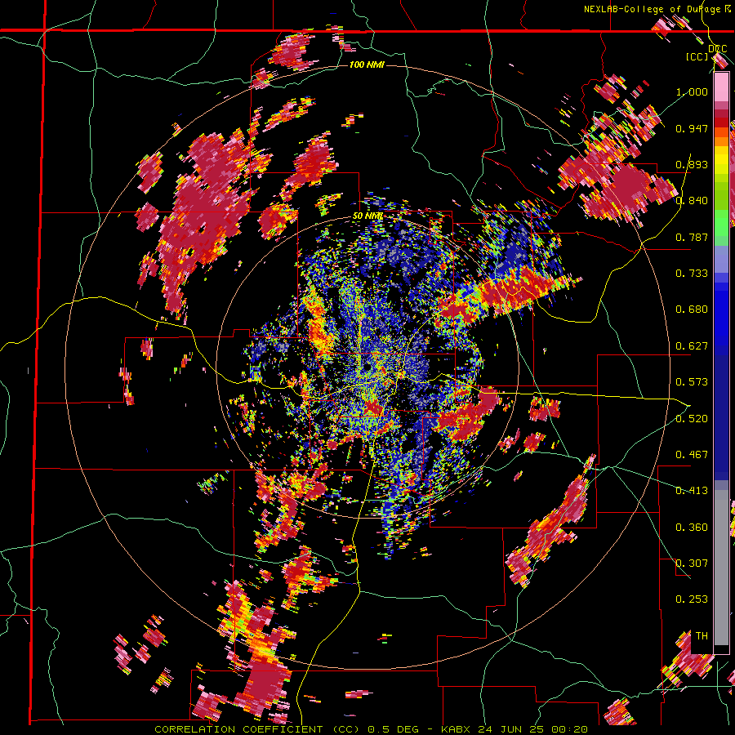Click the 0.520 scale value
Viewport: 735px width, 735px height.
pyautogui.click(x=692, y=419)
